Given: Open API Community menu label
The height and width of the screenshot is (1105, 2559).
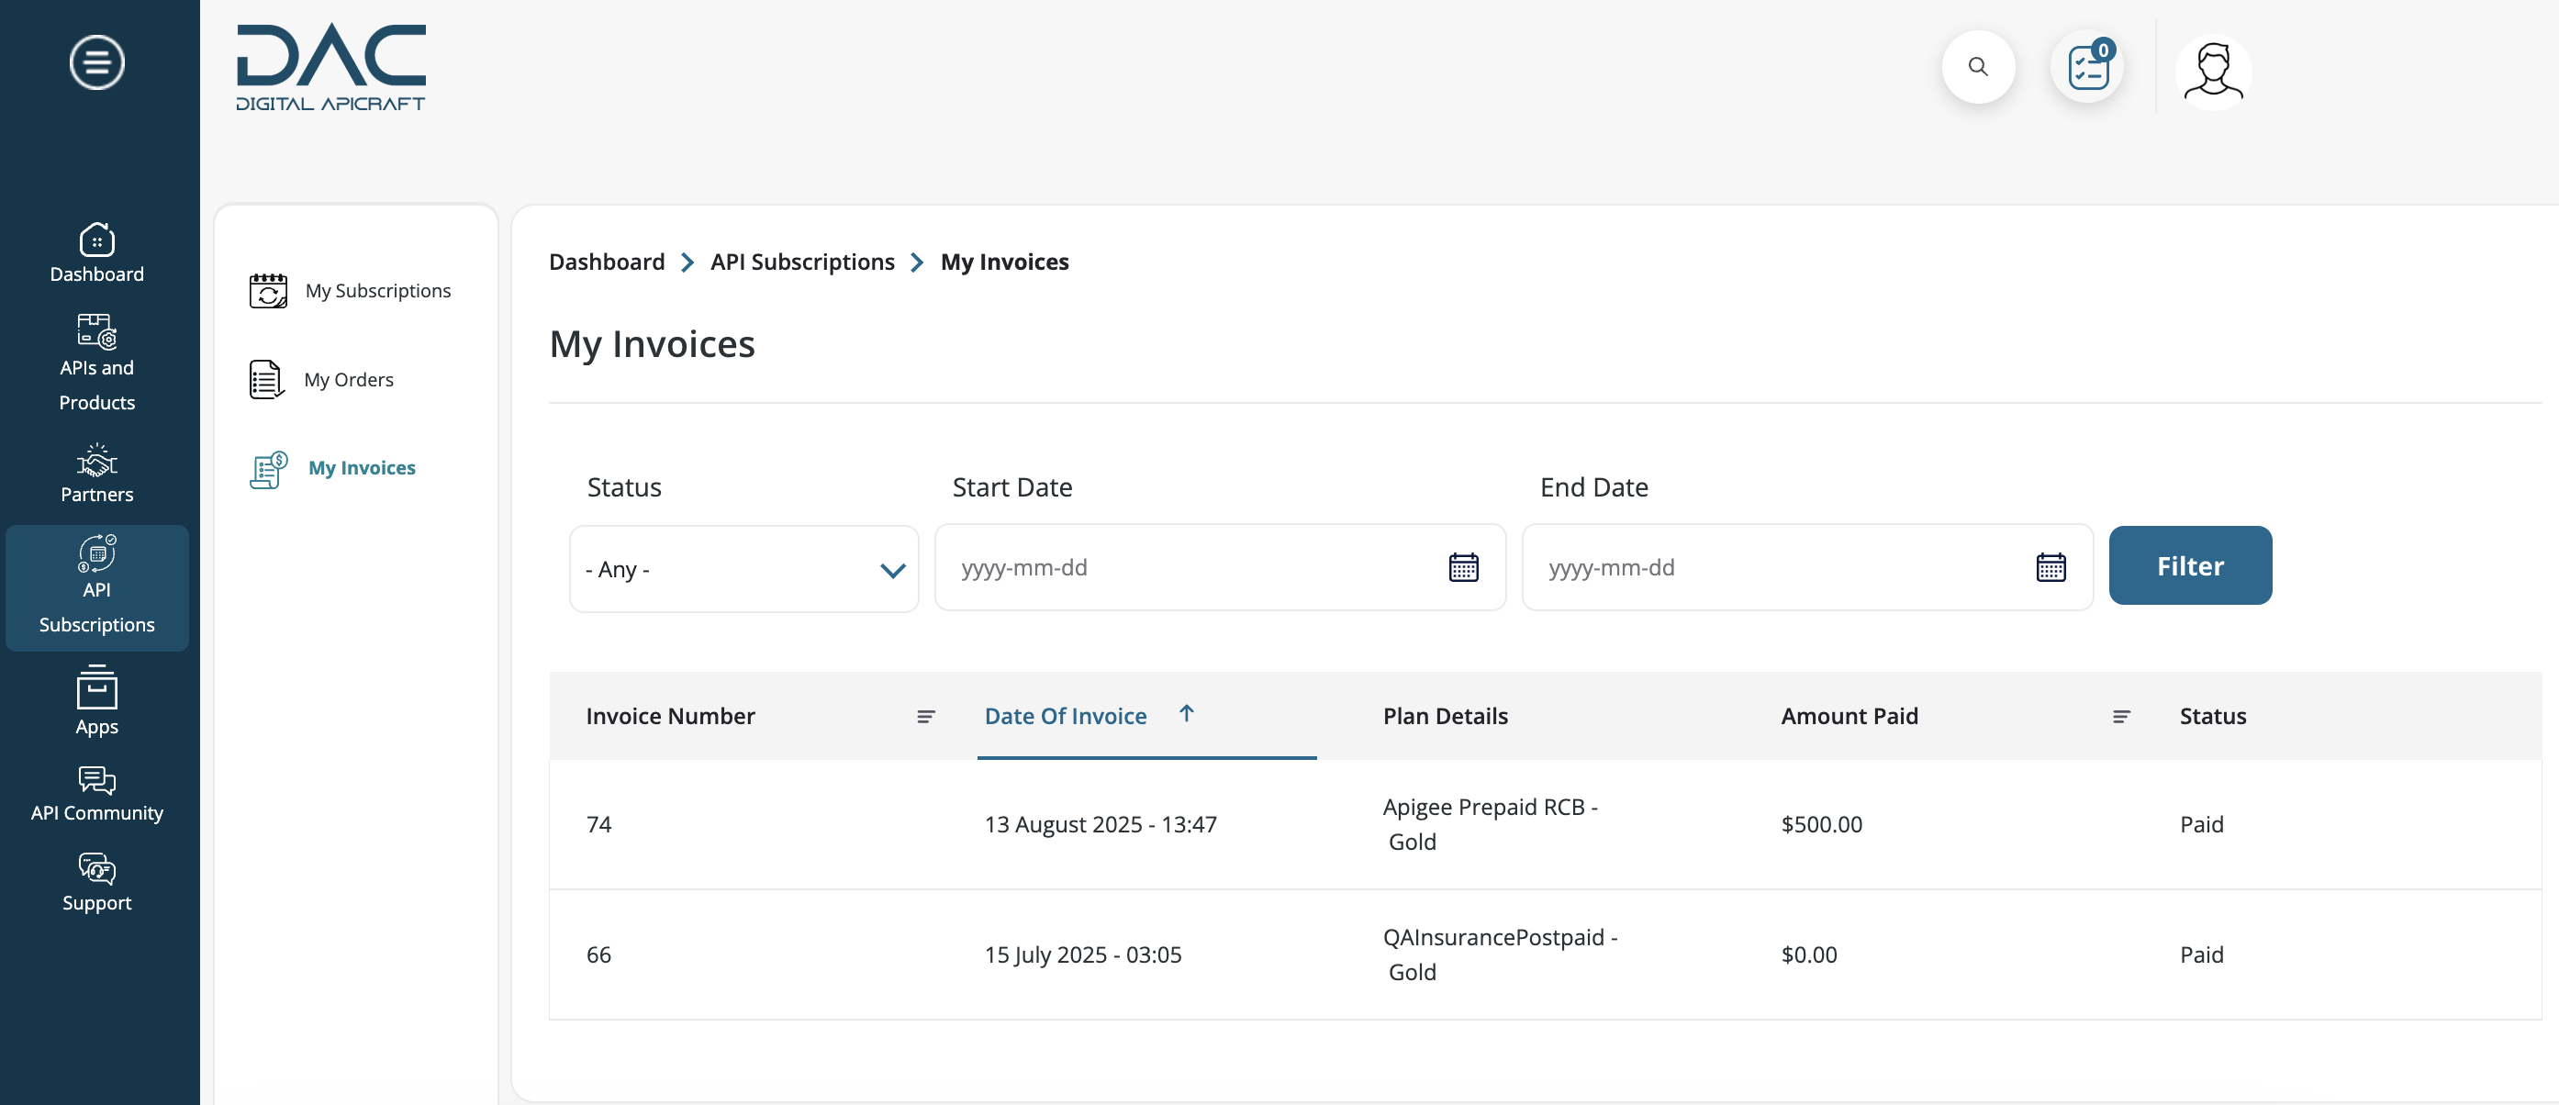Looking at the screenshot, I should click(x=96, y=813).
